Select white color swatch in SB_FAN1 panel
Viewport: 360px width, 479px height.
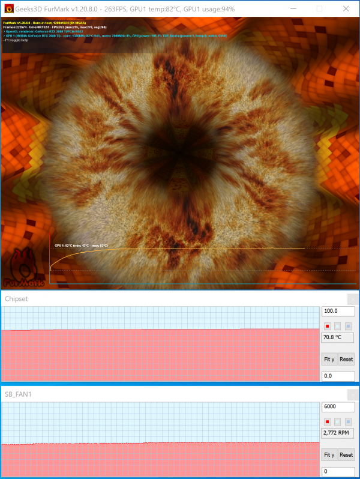tap(338, 422)
